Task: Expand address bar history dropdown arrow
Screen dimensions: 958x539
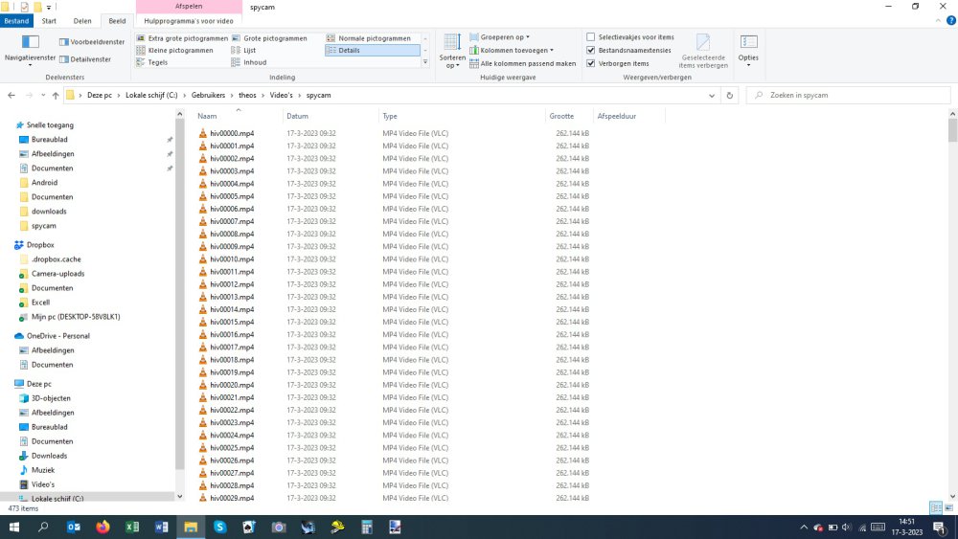Action: [x=712, y=96]
